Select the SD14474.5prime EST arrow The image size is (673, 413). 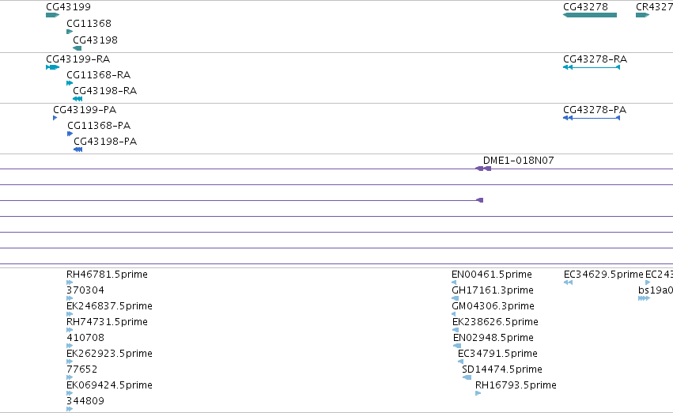tap(467, 378)
